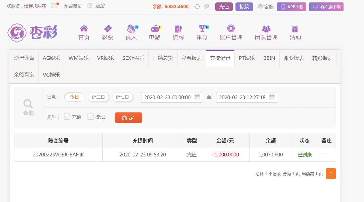Edit reserved info via pencil icon
364x202 pixels.
coord(90,6)
